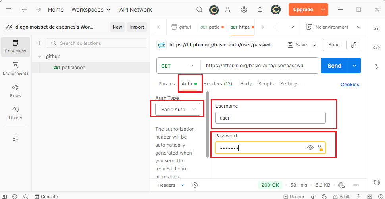This screenshot has height=199, width=385.
Task: Click the code snippet icon
Action: pos(376,48)
